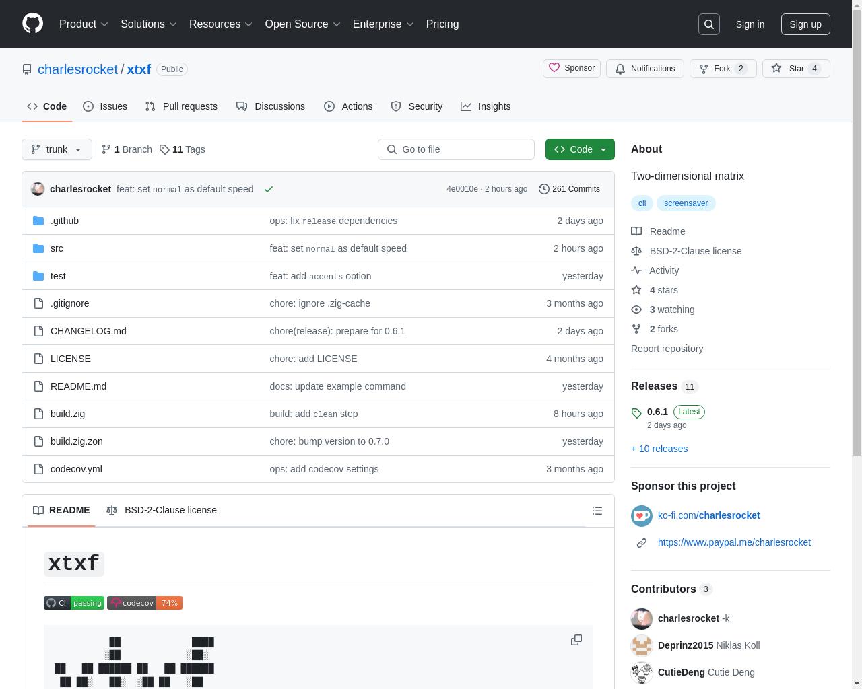Open the trunk branch selector

point(57,149)
